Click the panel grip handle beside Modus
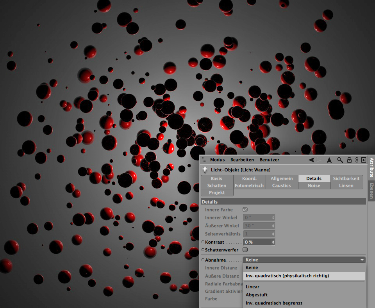 (x=204, y=160)
